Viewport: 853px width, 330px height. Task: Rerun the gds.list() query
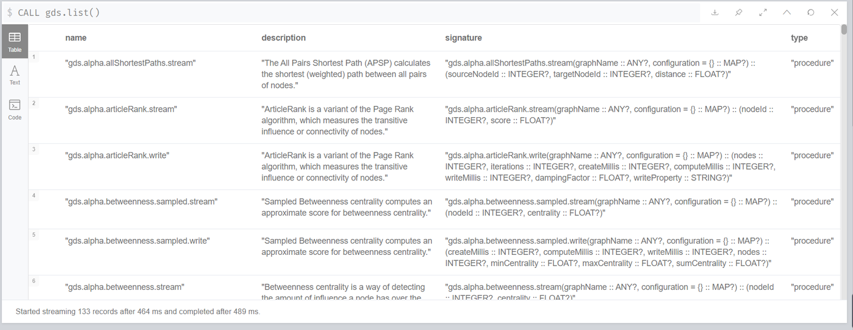pyautogui.click(x=811, y=12)
